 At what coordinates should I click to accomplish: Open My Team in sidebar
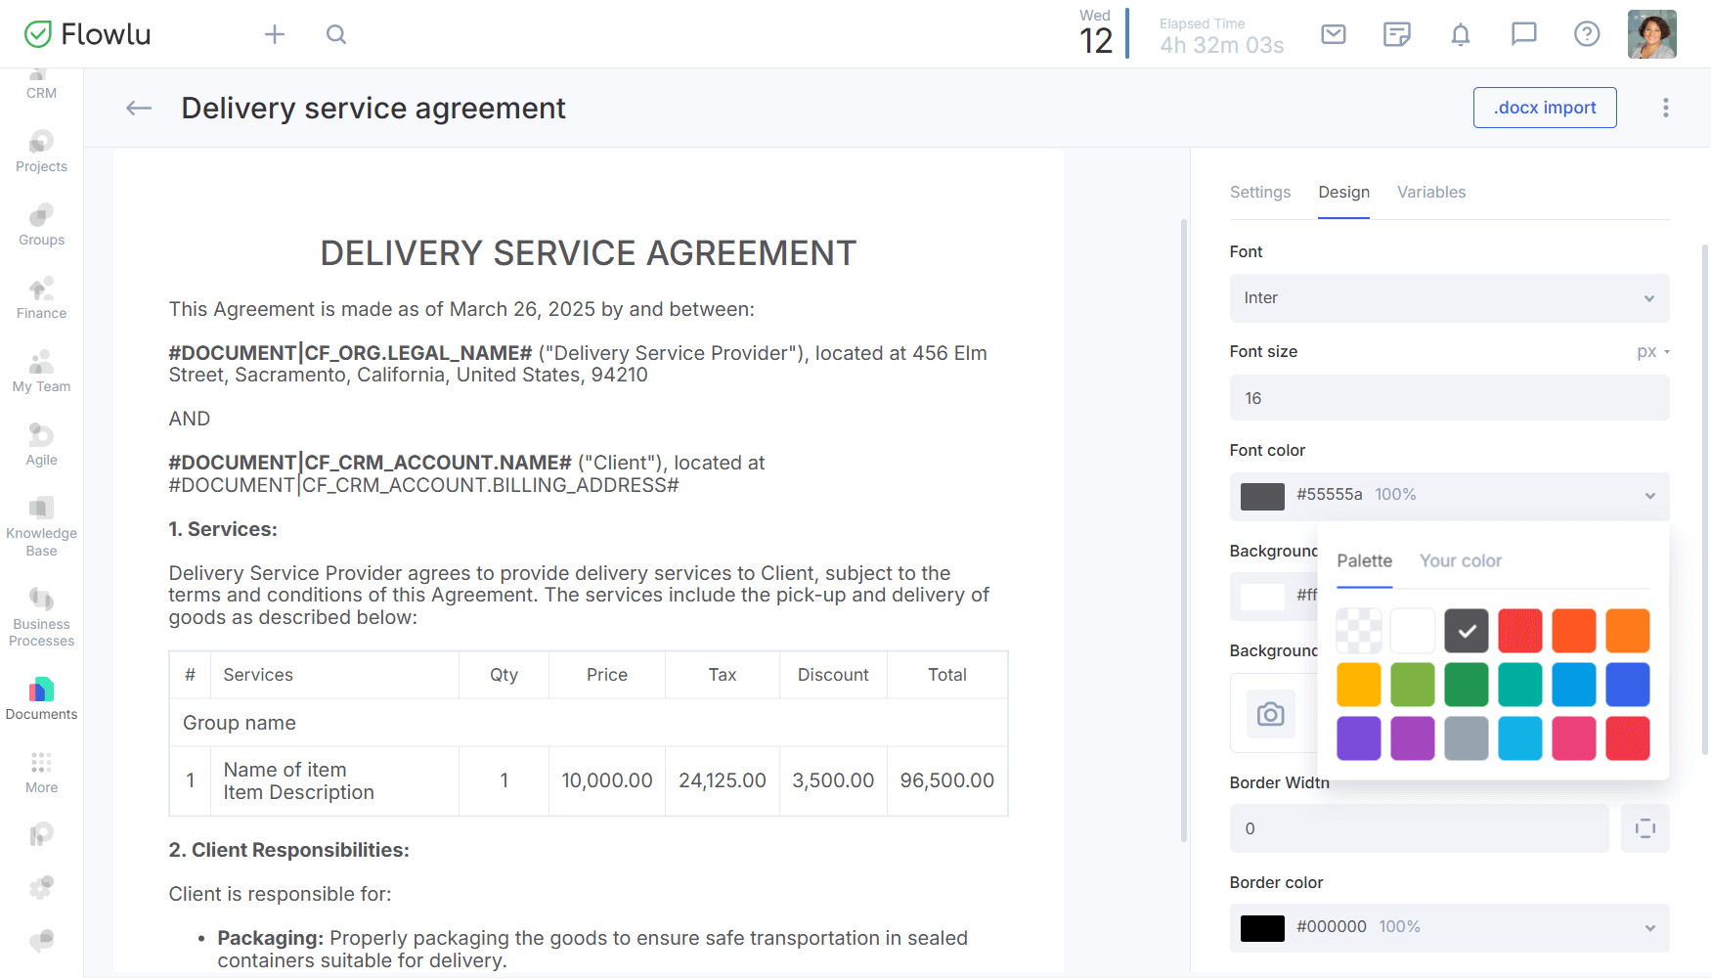coord(41,372)
